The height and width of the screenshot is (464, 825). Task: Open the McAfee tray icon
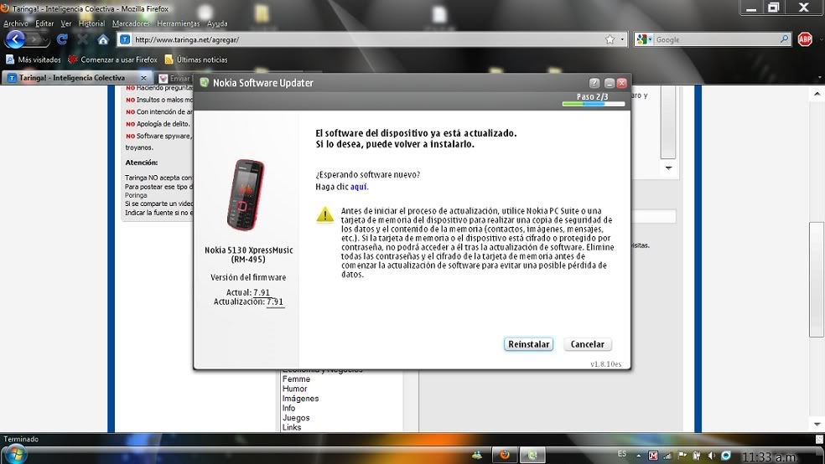[653, 456]
